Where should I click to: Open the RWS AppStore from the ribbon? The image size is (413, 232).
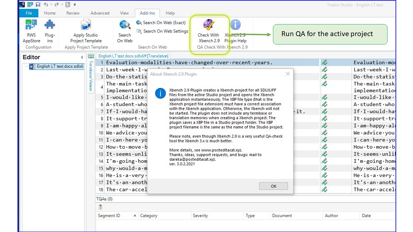pyautogui.click(x=31, y=31)
